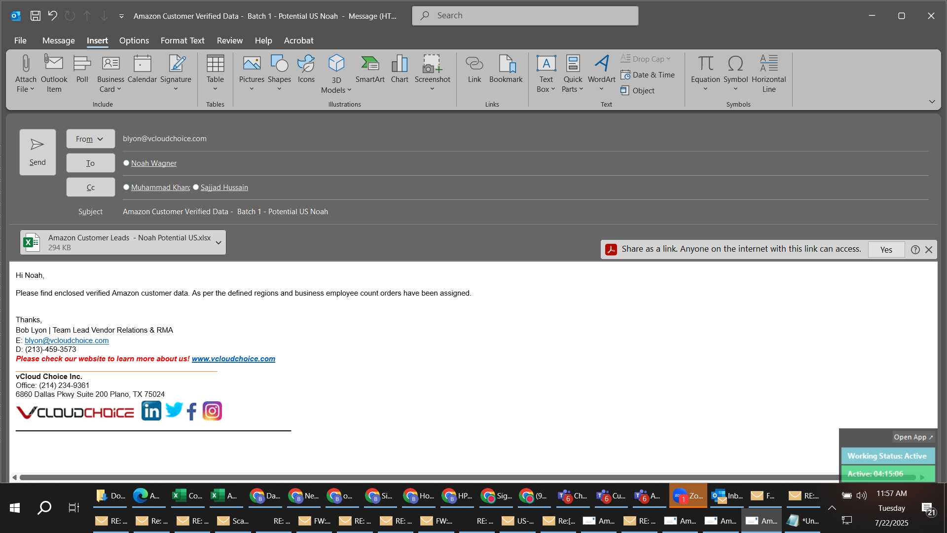Switch to the Options tab

(x=134, y=40)
